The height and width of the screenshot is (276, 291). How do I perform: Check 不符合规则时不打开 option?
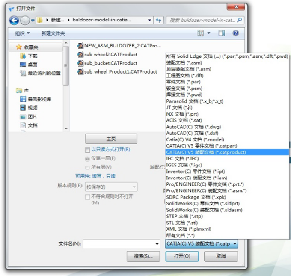coord(88,196)
